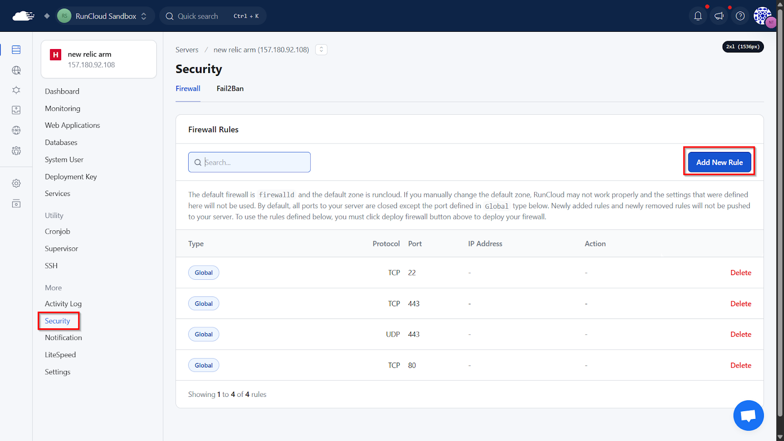Open the server switcher chevron beside breadcrumb
This screenshot has height=441, width=784.
pyautogui.click(x=321, y=49)
